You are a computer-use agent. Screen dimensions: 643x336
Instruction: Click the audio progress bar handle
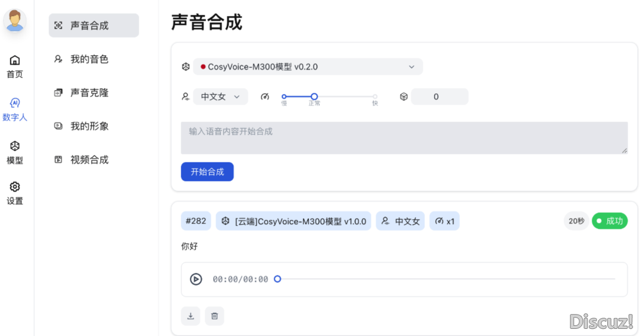tap(277, 279)
